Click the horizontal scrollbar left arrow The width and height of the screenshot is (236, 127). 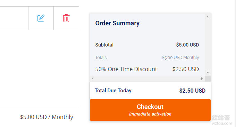(93, 78)
